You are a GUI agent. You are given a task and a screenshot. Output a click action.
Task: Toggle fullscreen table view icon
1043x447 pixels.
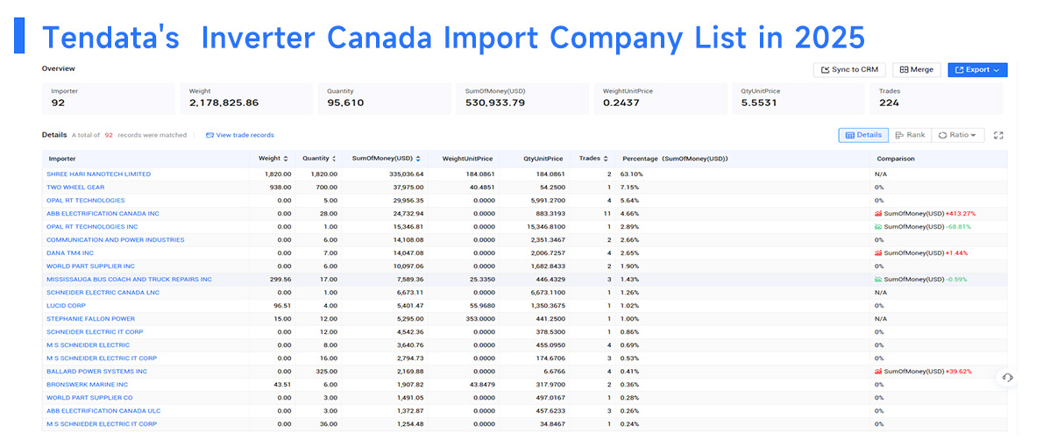click(998, 135)
